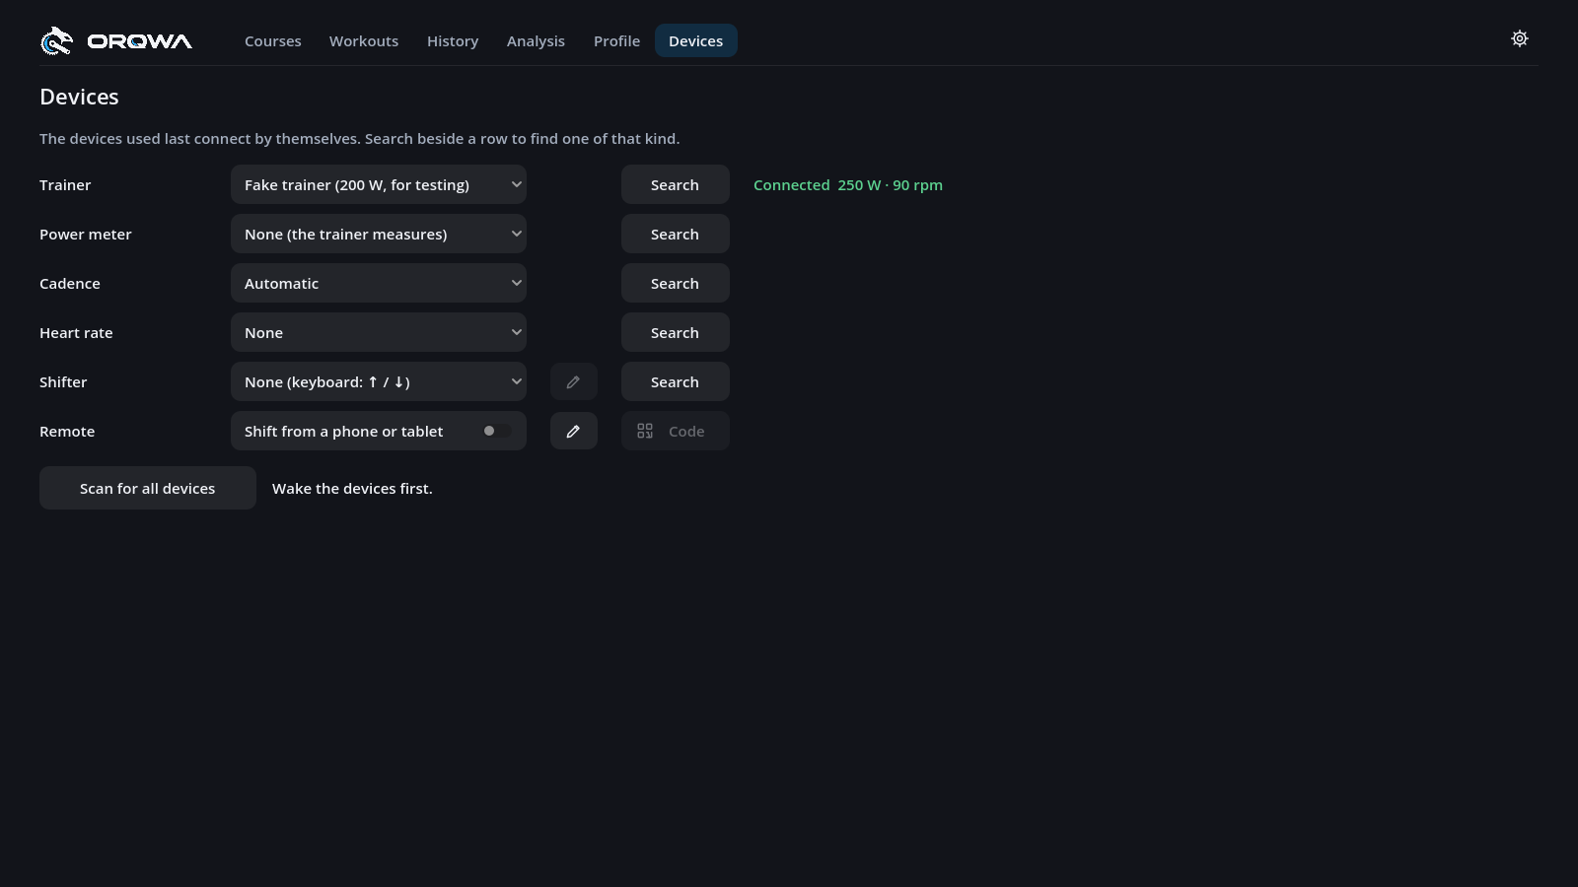
Task: Search for a Cadence sensor
Action: tap(676, 283)
